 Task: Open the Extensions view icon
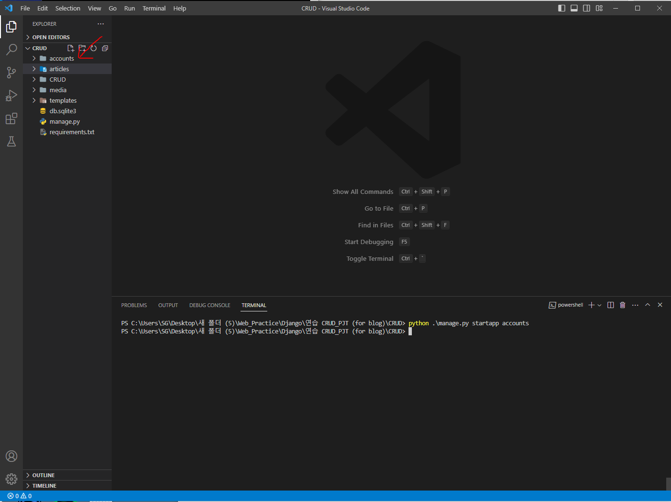[11, 118]
